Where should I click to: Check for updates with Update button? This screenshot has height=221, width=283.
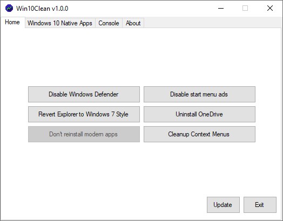point(223,205)
